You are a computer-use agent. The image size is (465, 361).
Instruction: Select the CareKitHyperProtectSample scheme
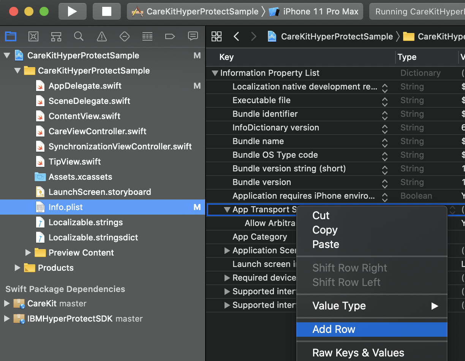[x=195, y=11]
